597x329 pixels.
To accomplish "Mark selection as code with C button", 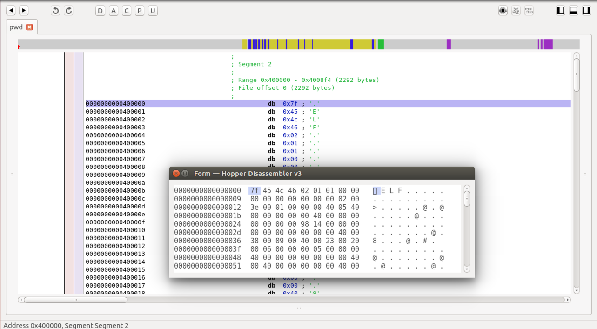I will (x=127, y=11).
